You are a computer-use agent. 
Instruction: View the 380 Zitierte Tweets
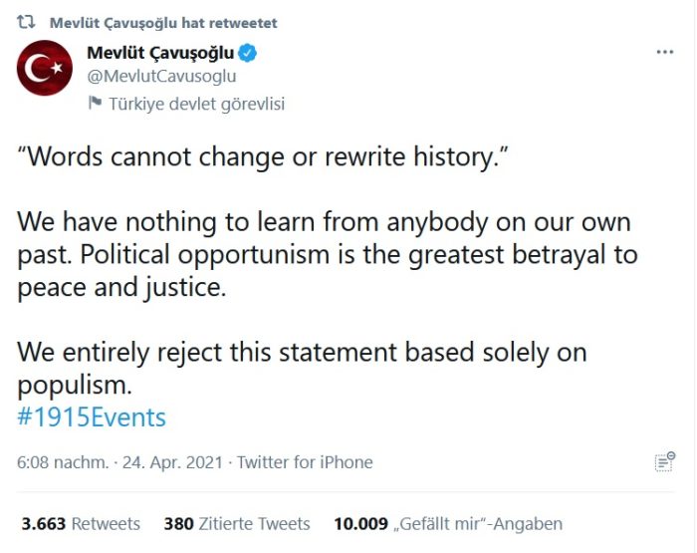coord(237,523)
